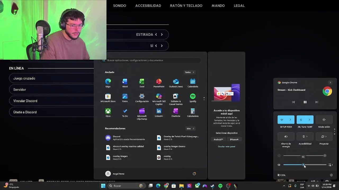Click the speaker icon beside volume slider
The width and height of the screenshot is (339, 190).
coord(279,165)
